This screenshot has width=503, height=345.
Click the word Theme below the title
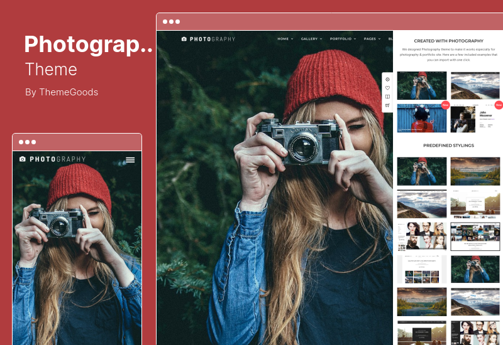pyautogui.click(x=51, y=70)
